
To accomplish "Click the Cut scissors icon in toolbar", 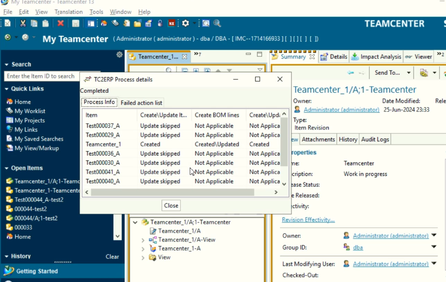I will coord(23,24).
